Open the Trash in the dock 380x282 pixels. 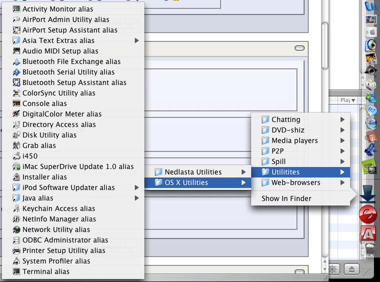371,249
